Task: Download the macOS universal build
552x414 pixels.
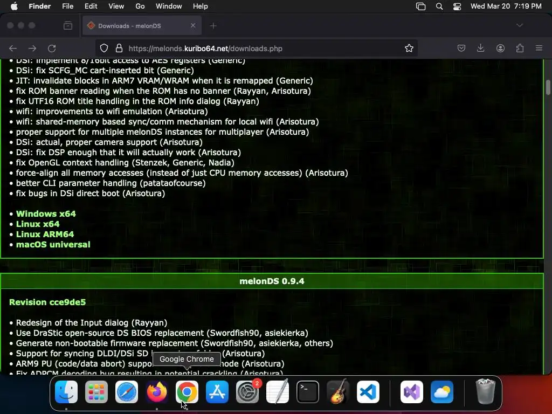Action: 53,244
